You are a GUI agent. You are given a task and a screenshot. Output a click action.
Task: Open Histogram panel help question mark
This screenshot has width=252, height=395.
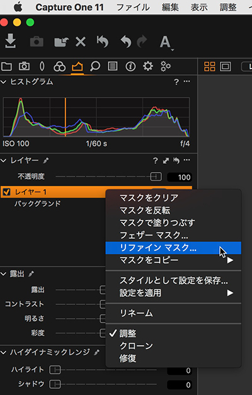click(176, 82)
